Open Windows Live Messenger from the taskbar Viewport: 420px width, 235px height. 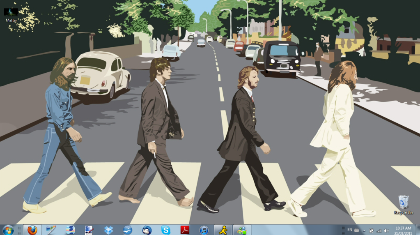tap(242, 230)
